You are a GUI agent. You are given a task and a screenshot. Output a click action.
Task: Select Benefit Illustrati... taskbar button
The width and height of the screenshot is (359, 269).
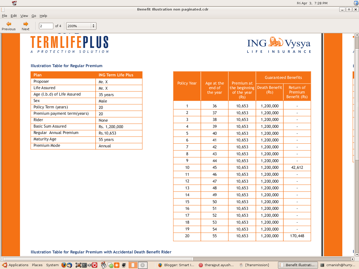coord(298,265)
